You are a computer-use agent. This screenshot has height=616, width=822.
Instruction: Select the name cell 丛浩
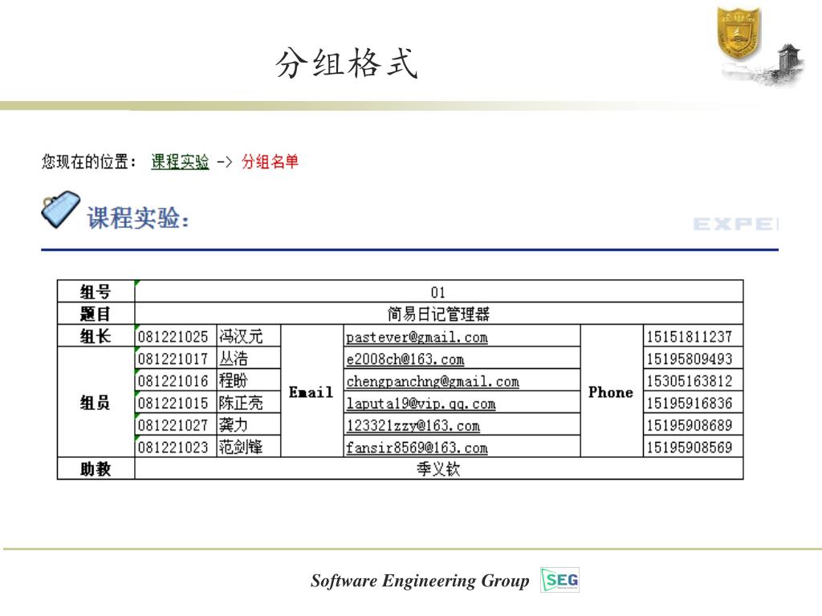pos(248,359)
